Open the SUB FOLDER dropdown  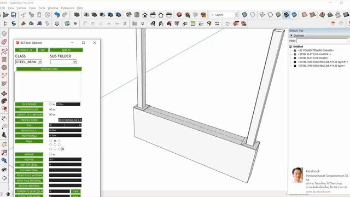[63, 62]
